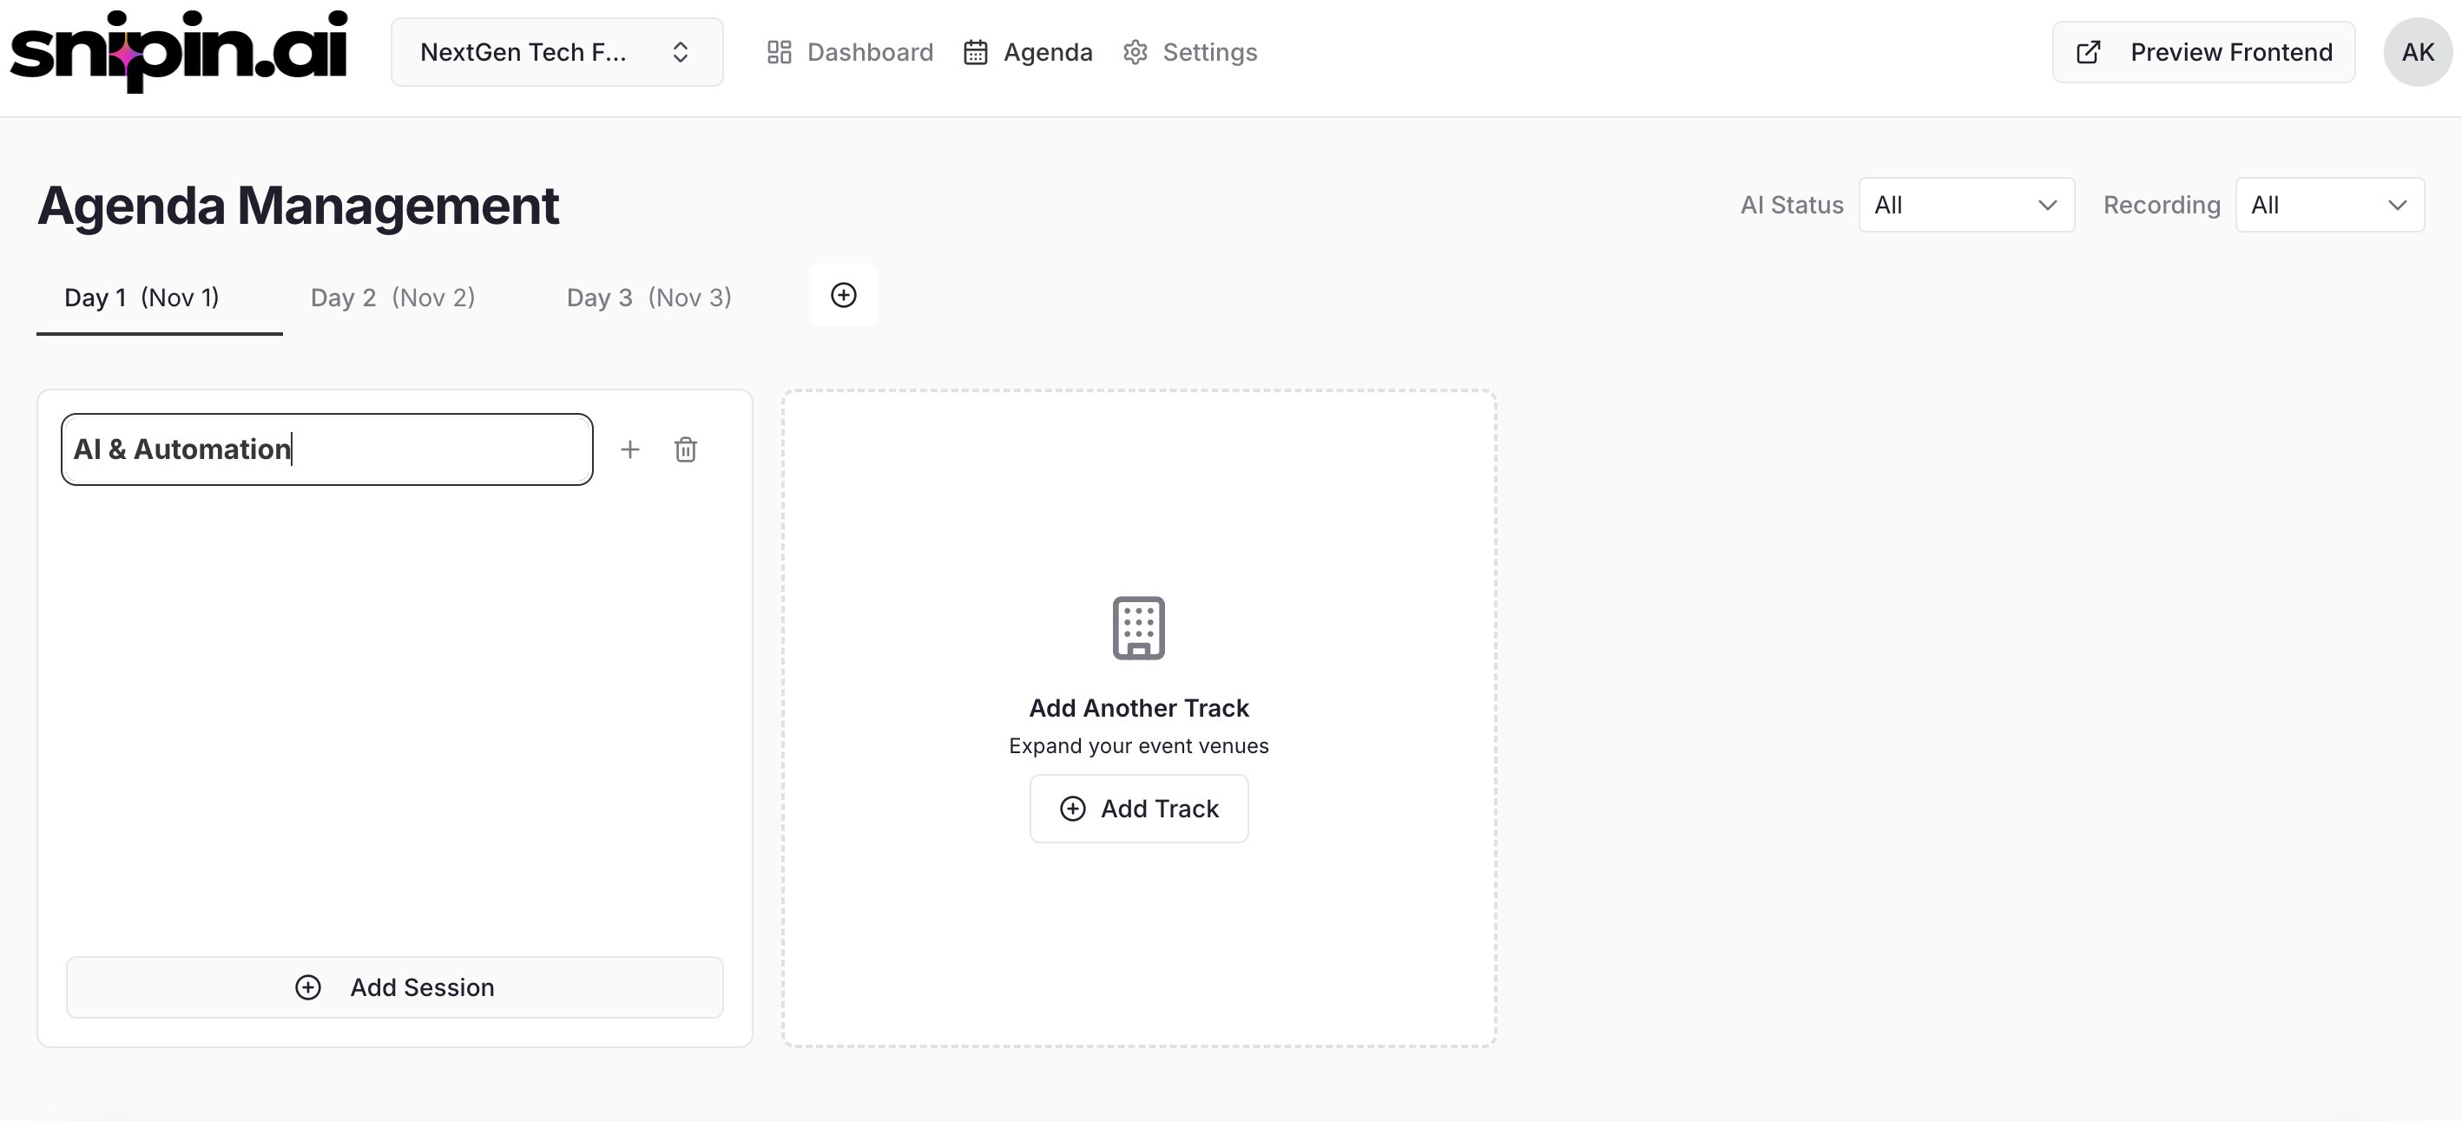Select the Day 1 (Nov 1) tab
Screen dimensions: 2462x1121
pos(142,297)
